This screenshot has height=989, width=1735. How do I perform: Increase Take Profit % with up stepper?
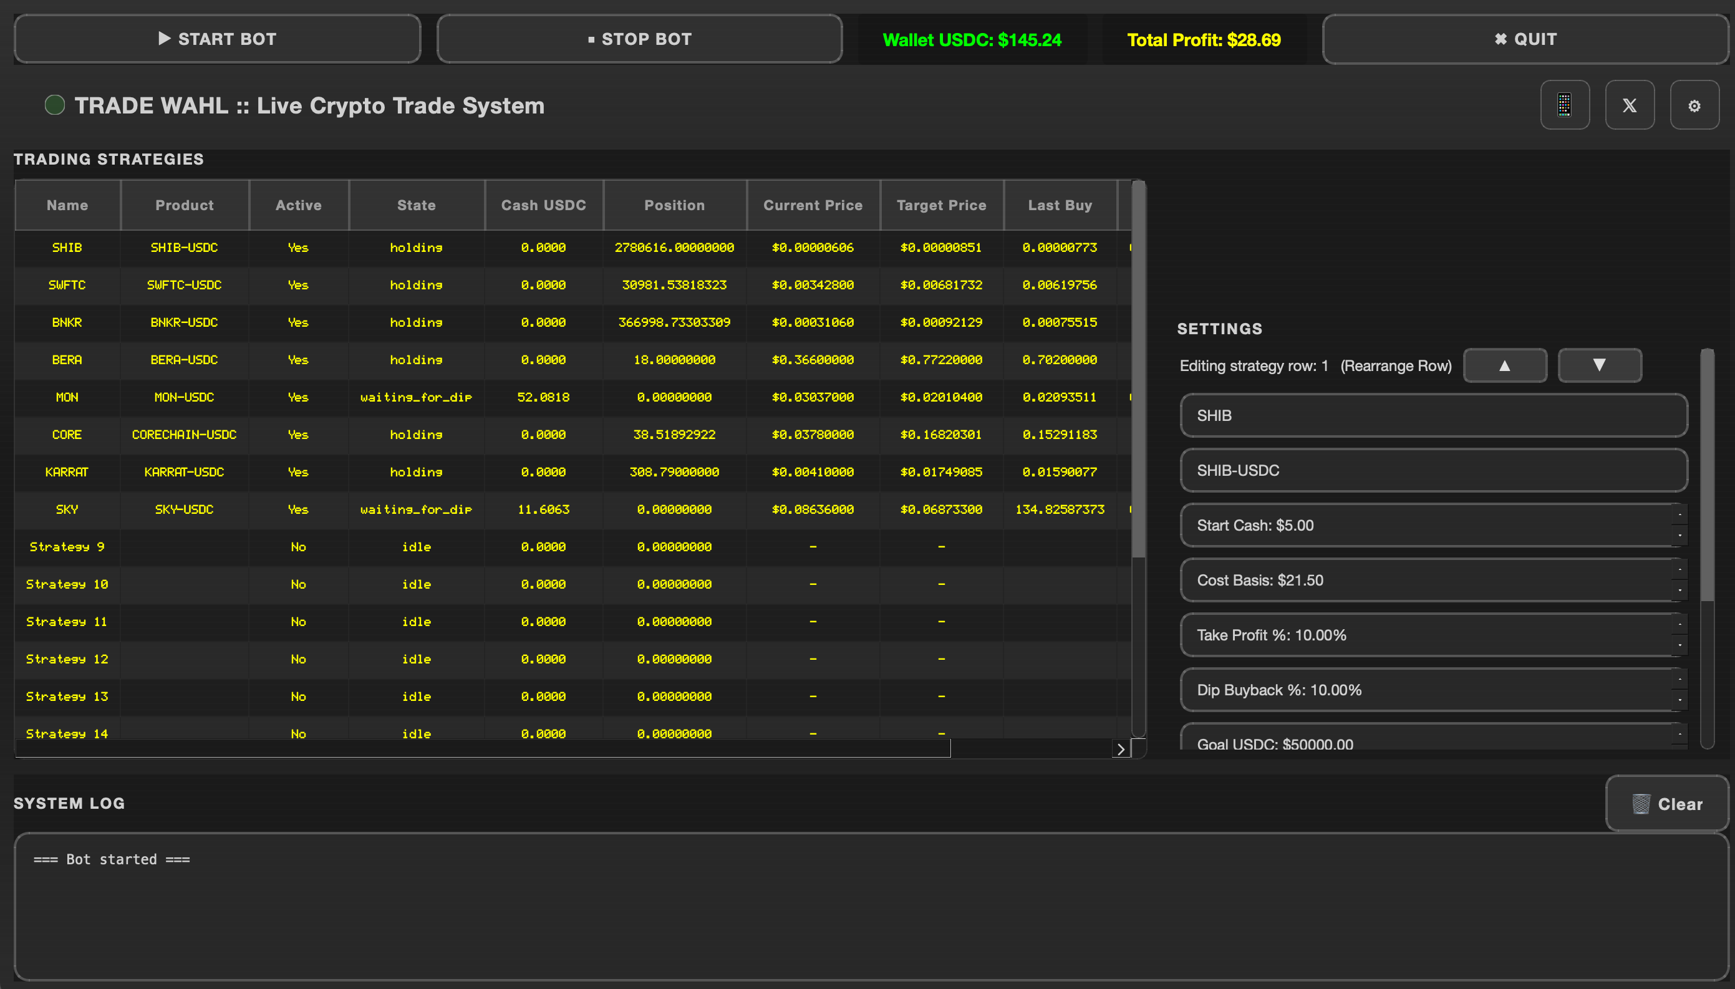(1679, 625)
